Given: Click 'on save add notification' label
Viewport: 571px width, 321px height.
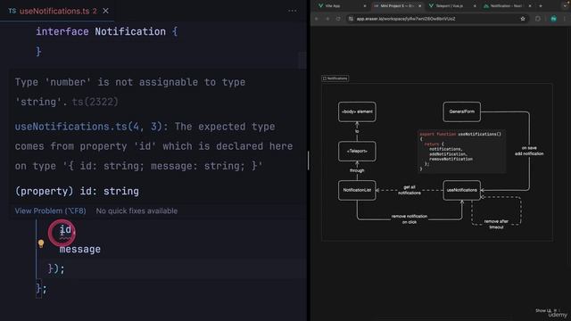Looking at the screenshot, I should click(x=529, y=151).
